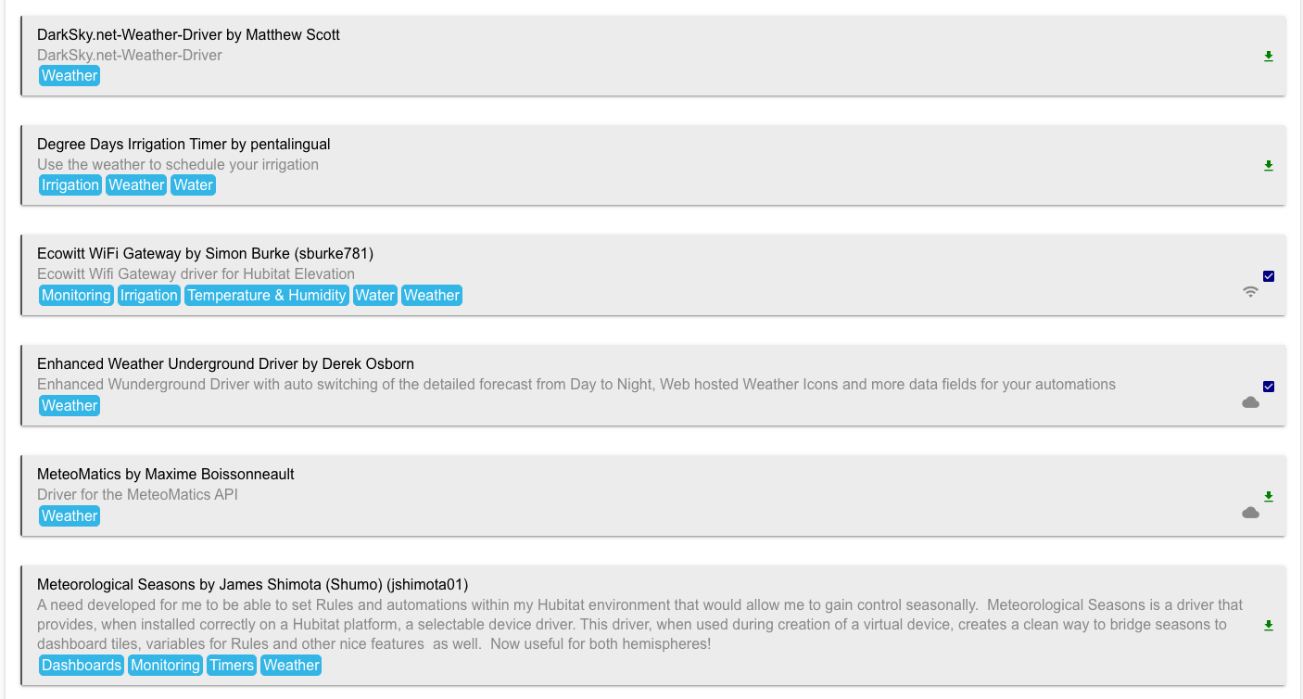Click Water tag under Degree Days Irrigation Timer

194,185
